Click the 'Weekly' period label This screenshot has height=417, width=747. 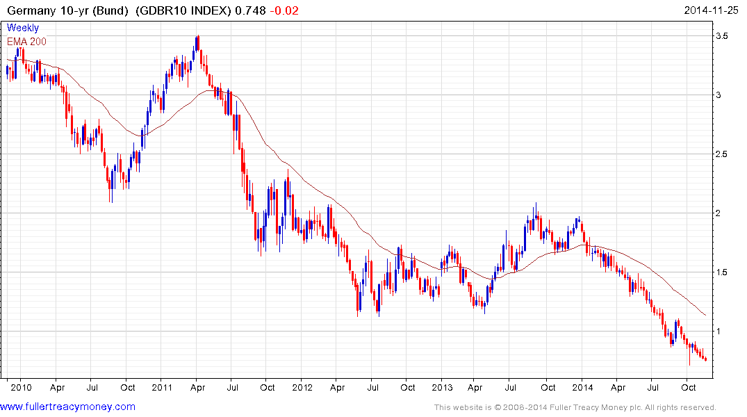[23, 28]
